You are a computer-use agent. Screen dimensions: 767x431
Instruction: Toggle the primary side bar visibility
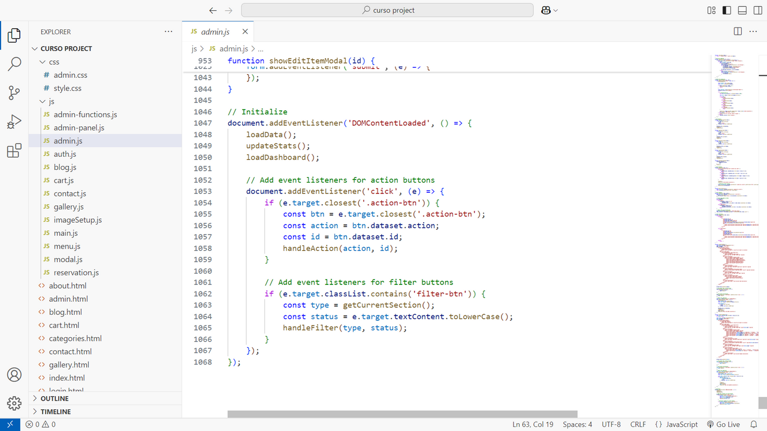727,10
